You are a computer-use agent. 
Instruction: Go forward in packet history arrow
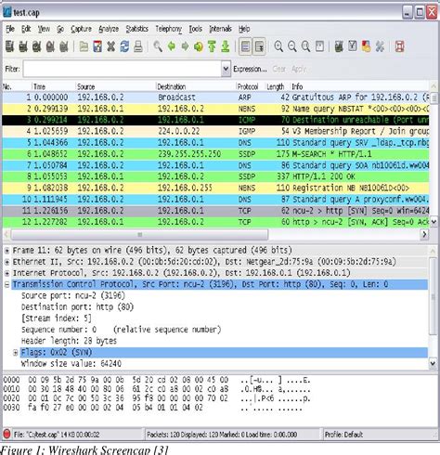coord(185,46)
